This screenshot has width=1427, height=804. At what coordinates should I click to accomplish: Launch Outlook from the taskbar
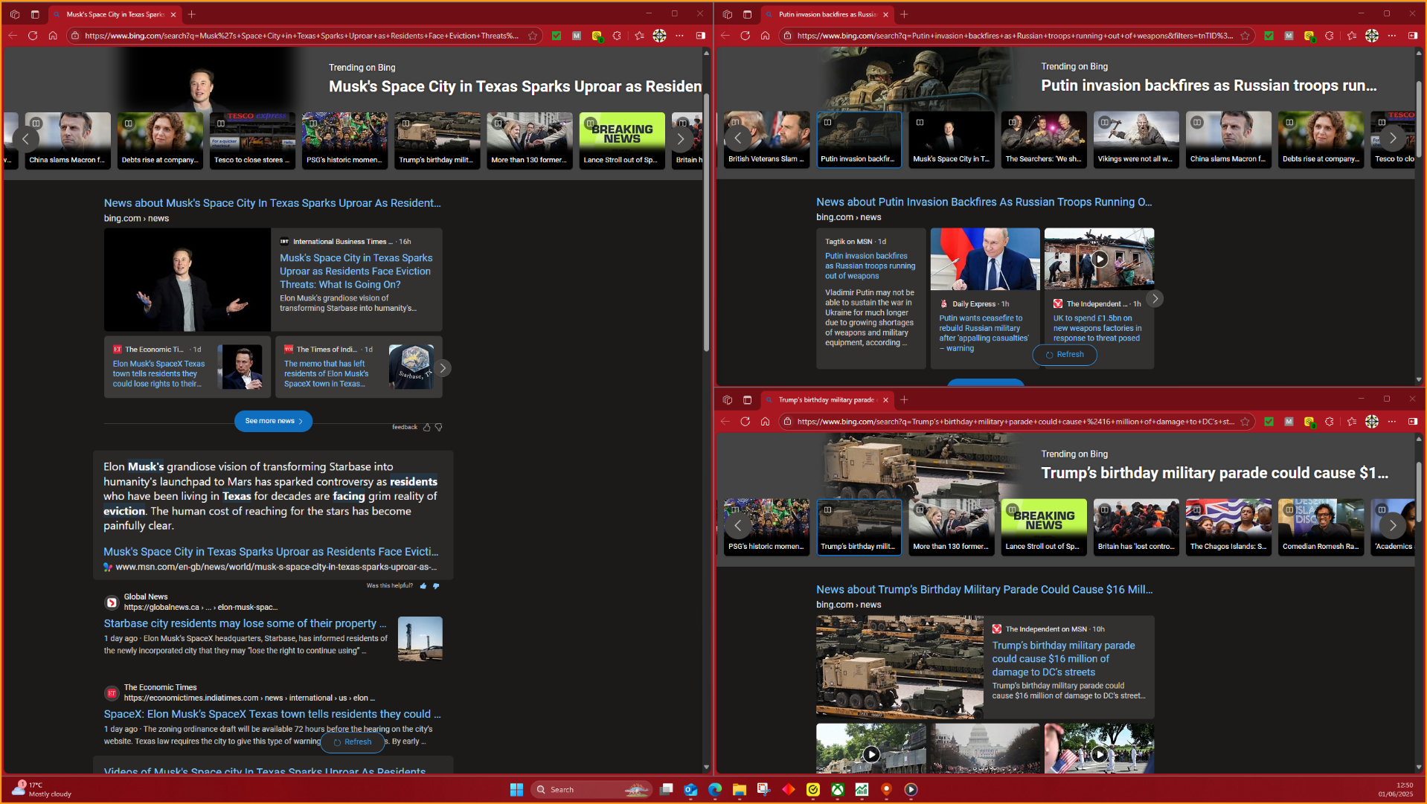tap(690, 790)
